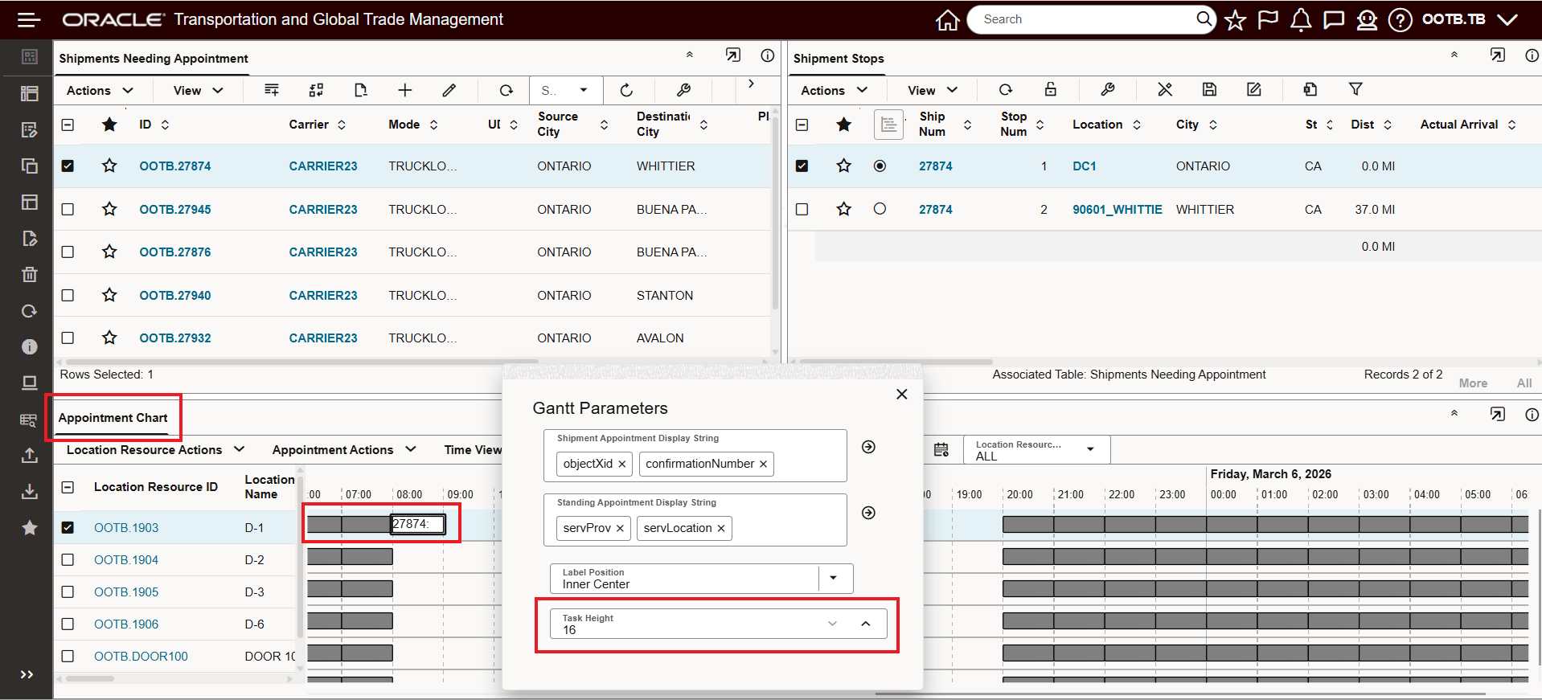Close the Gantt Parameters dialog
Viewport: 1542px width, 700px height.
[902, 394]
